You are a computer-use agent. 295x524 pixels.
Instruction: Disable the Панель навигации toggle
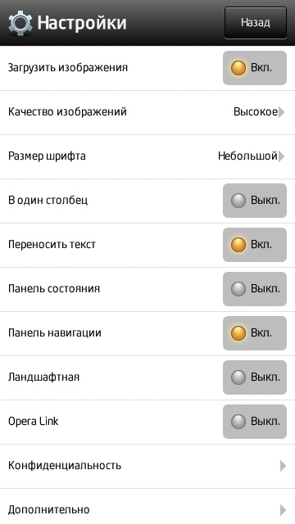[255, 333]
